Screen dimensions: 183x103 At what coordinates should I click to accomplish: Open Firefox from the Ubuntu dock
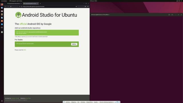point(2,5)
